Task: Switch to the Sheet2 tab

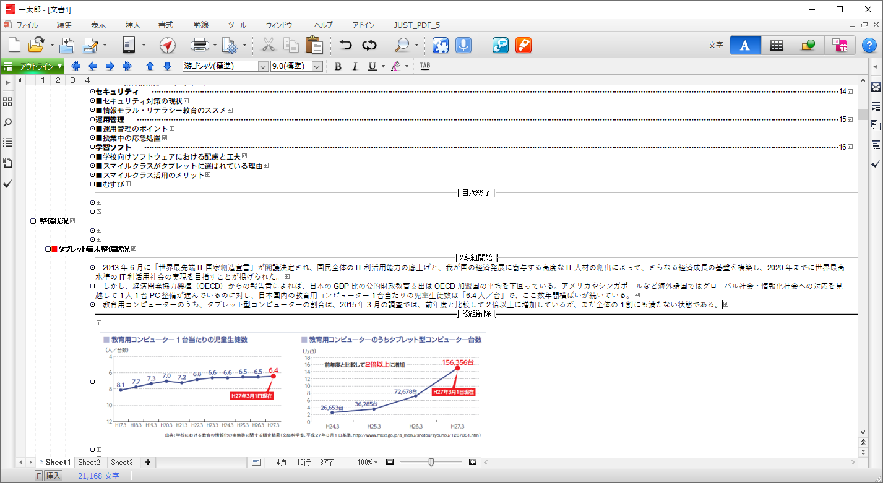Action: (x=89, y=462)
